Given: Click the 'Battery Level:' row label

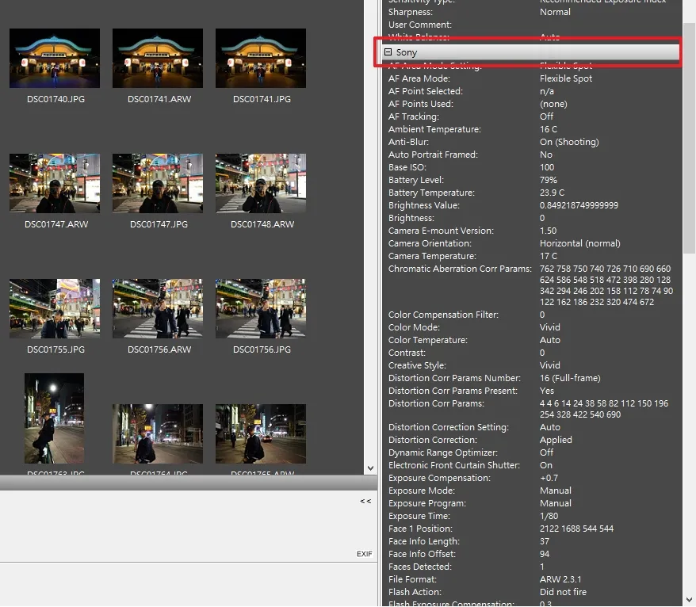Looking at the screenshot, I should pos(416,180).
